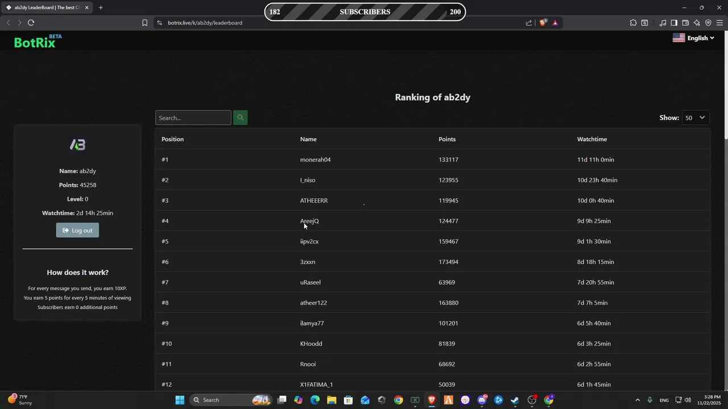Open the Windows Start menu
The image size is (728, 409).
tap(180, 400)
